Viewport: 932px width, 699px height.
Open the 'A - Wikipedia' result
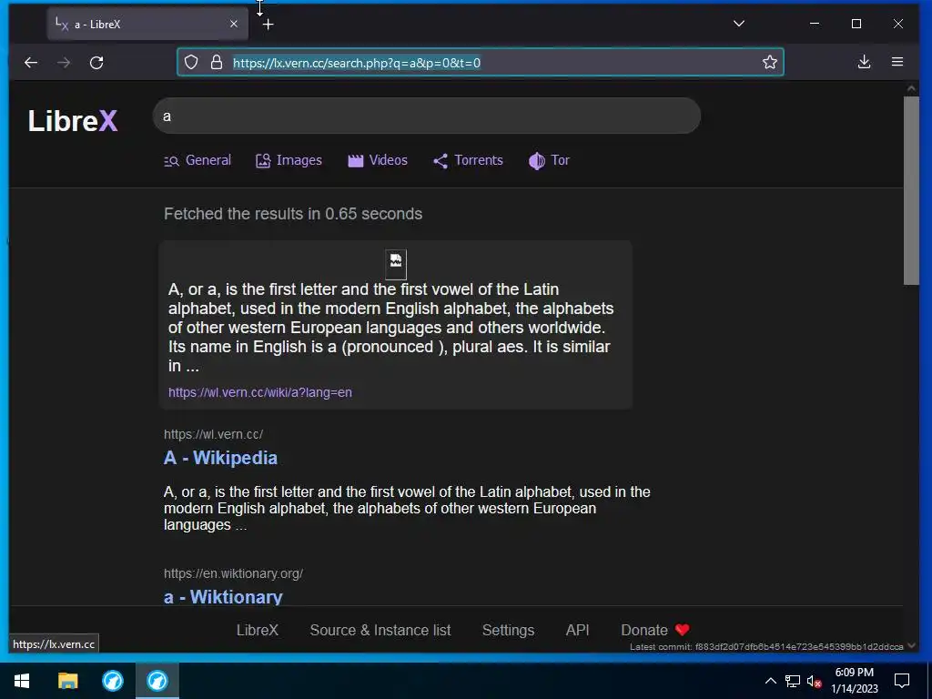(x=220, y=458)
